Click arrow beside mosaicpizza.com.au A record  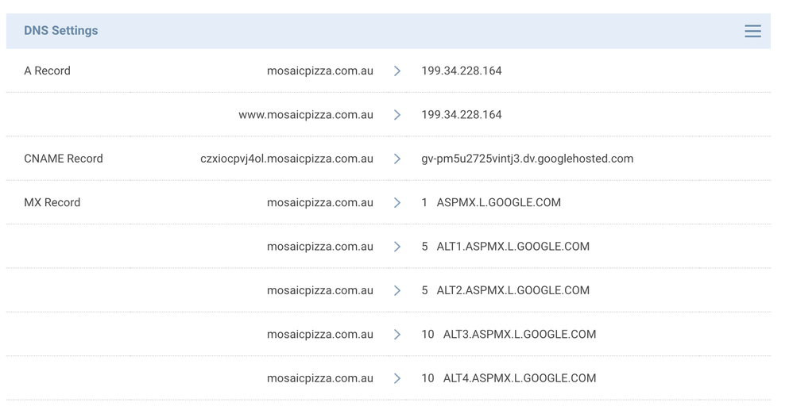pyautogui.click(x=397, y=71)
